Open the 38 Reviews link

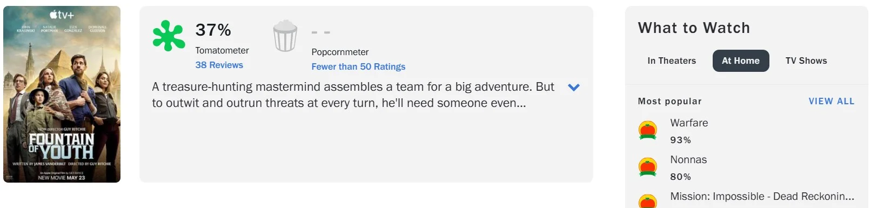[219, 65]
